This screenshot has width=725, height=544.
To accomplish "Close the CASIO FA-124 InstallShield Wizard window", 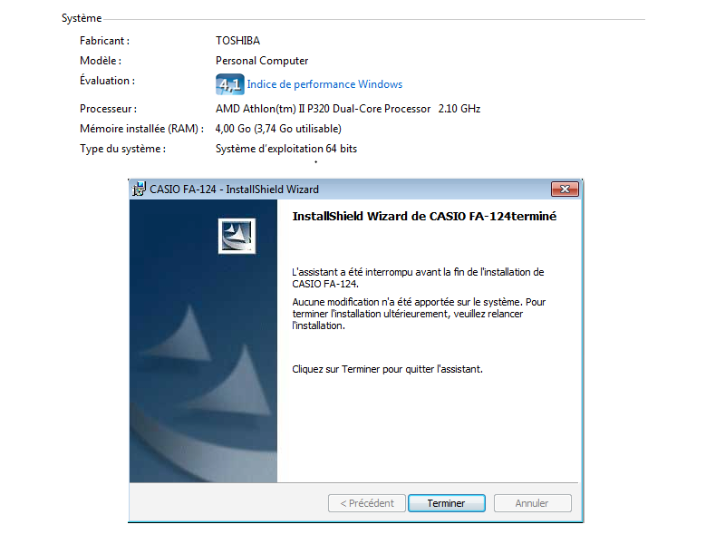I will click(565, 189).
